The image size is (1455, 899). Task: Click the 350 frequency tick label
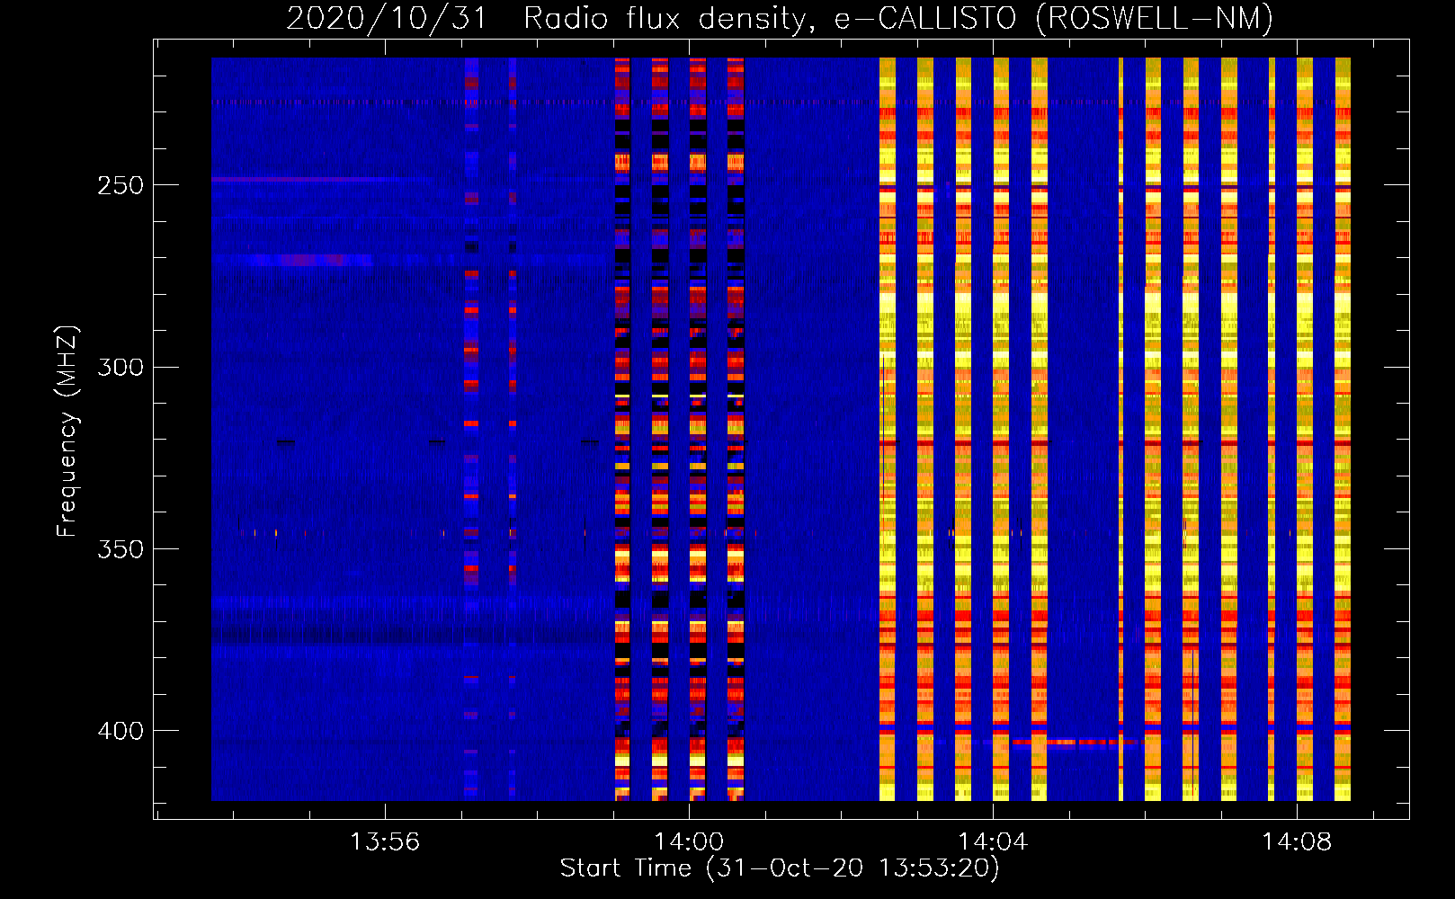click(121, 549)
